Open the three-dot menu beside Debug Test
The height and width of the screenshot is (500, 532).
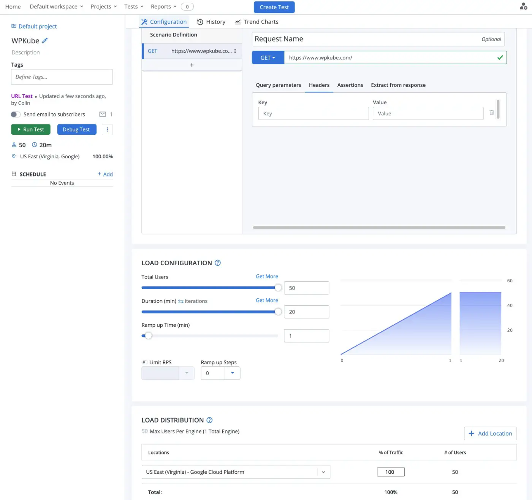tap(107, 129)
